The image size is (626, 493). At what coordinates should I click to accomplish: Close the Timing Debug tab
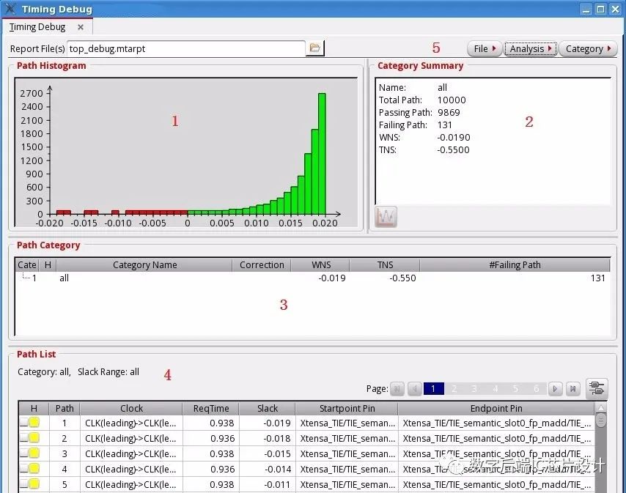pos(81,26)
